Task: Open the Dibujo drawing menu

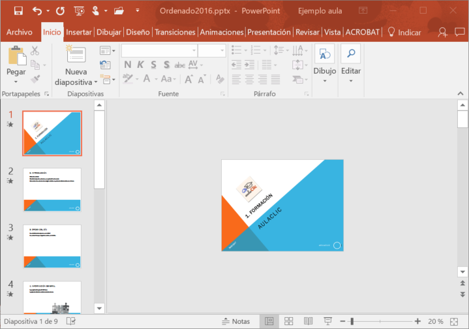Action: pos(325,64)
